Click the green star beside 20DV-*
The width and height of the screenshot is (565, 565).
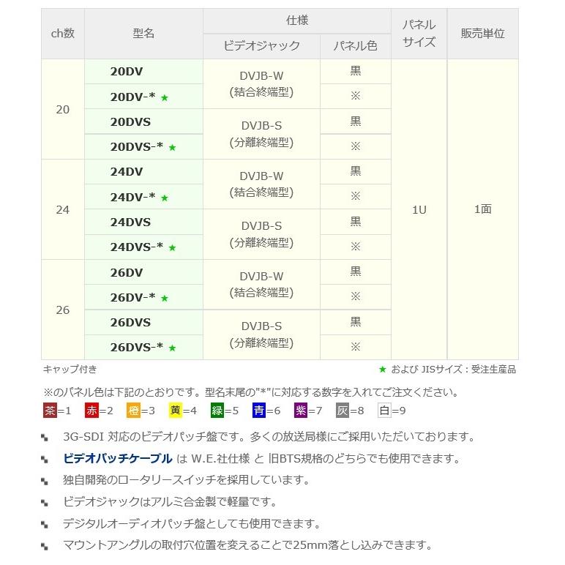[x=165, y=97]
